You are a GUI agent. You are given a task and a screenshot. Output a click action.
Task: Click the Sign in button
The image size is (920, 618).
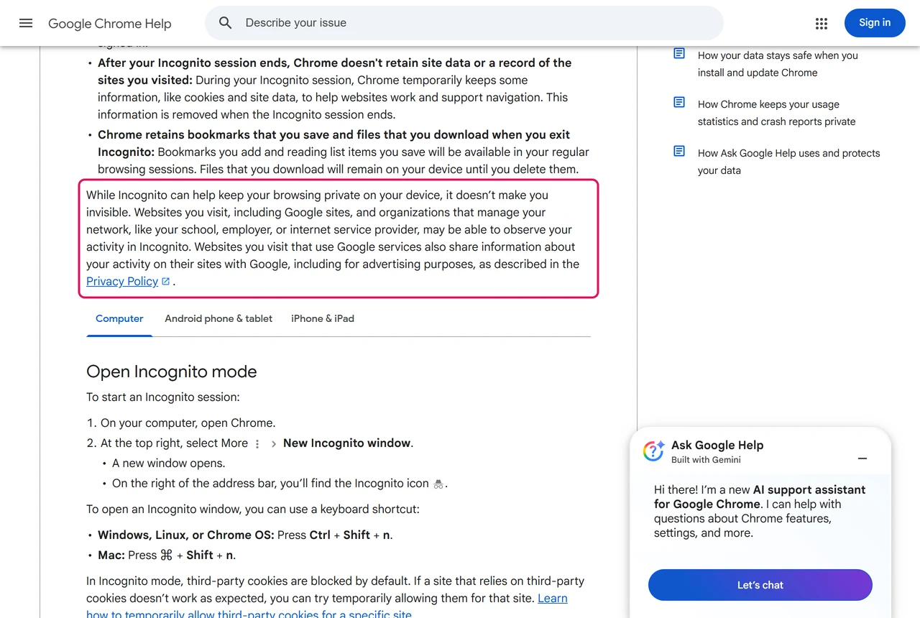pos(875,23)
